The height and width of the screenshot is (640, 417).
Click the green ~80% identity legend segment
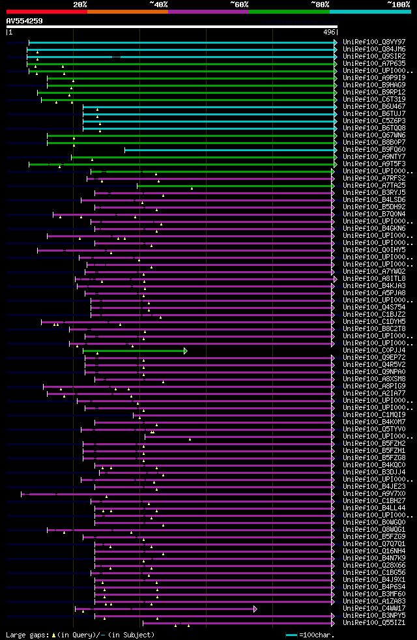[x=289, y=12]
